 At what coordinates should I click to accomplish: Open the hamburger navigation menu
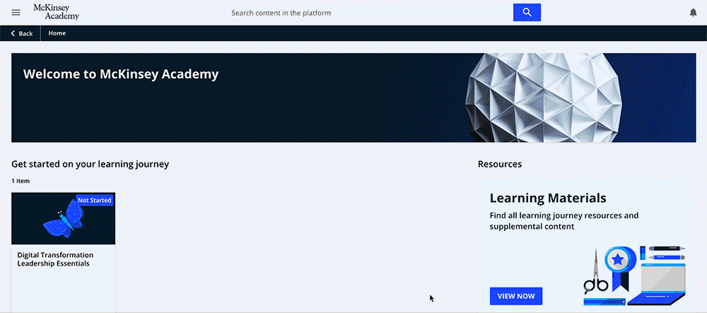coord(16,13)
